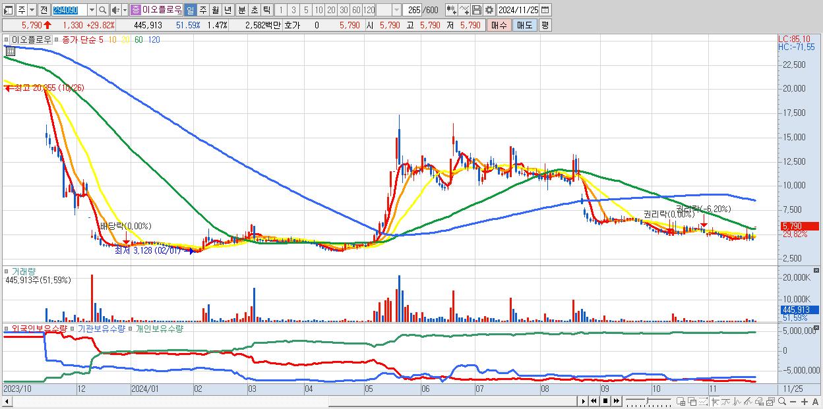Click the speaker sound icon
This screenshot has width=823, height=409.
(x=115, y=11)
